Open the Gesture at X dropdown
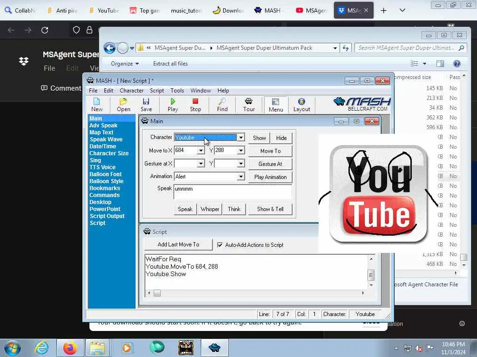The image size is (477, 357). [x=201, y=164]
